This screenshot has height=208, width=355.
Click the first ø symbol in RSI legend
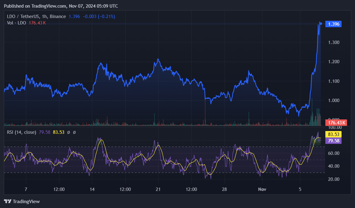click(x=68, y=132)
